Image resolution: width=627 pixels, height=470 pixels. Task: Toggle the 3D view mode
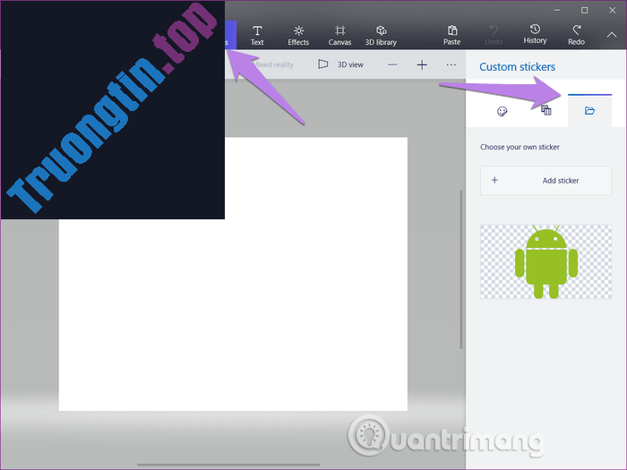(x=340, y=64)
